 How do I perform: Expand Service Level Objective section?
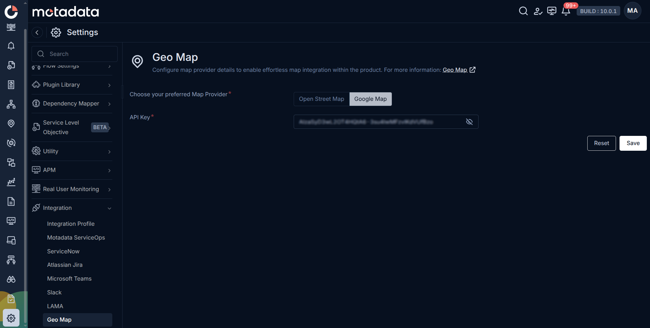[x=72, y=127]
